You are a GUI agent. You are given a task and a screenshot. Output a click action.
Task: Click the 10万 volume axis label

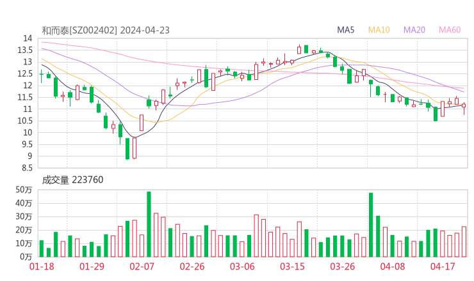24,243
